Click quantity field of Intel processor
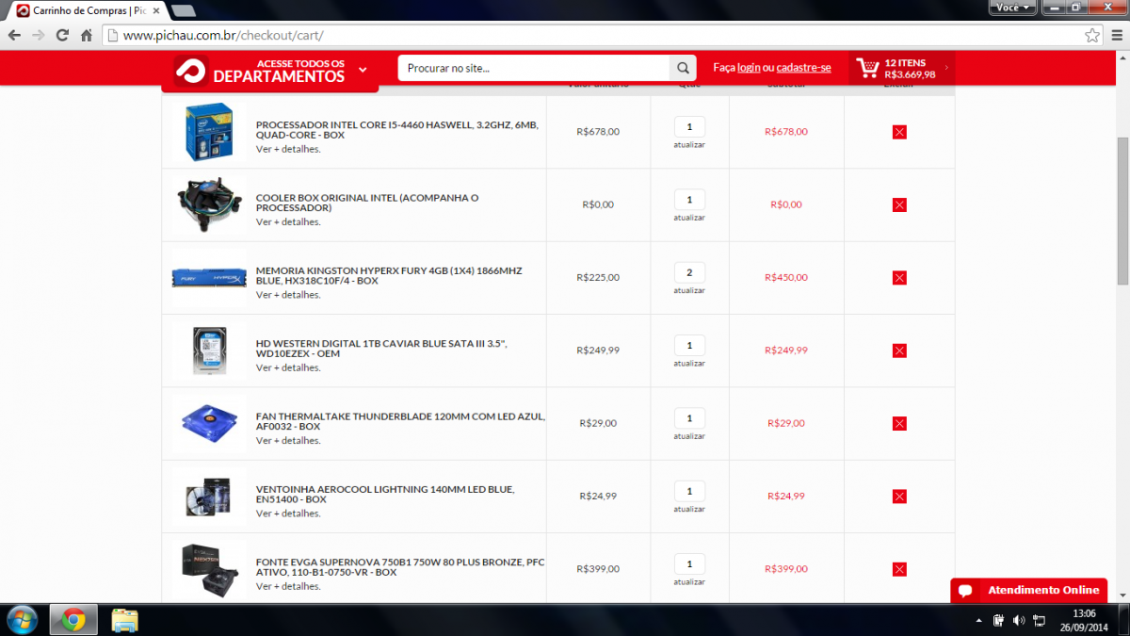Screen dimensions: 1130x636 689,127
